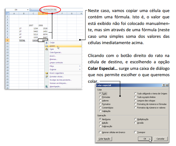Choose Colar Especial... from context menu

click(x=56, y=52)
